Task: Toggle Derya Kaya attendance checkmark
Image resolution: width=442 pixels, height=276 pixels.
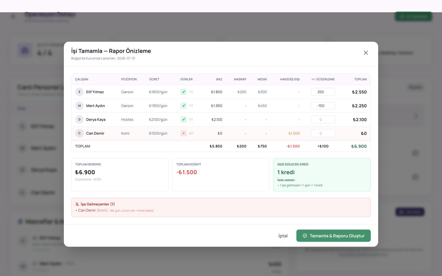Action: (x=184, y=120)
